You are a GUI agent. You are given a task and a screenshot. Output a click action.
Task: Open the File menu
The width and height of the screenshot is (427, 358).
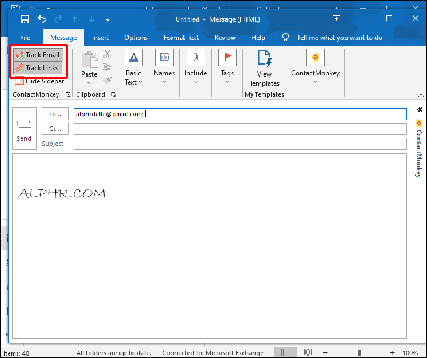(25, 38)
